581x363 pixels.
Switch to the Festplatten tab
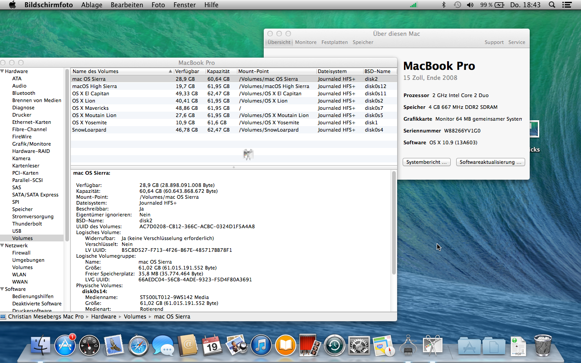pos(335,42)
